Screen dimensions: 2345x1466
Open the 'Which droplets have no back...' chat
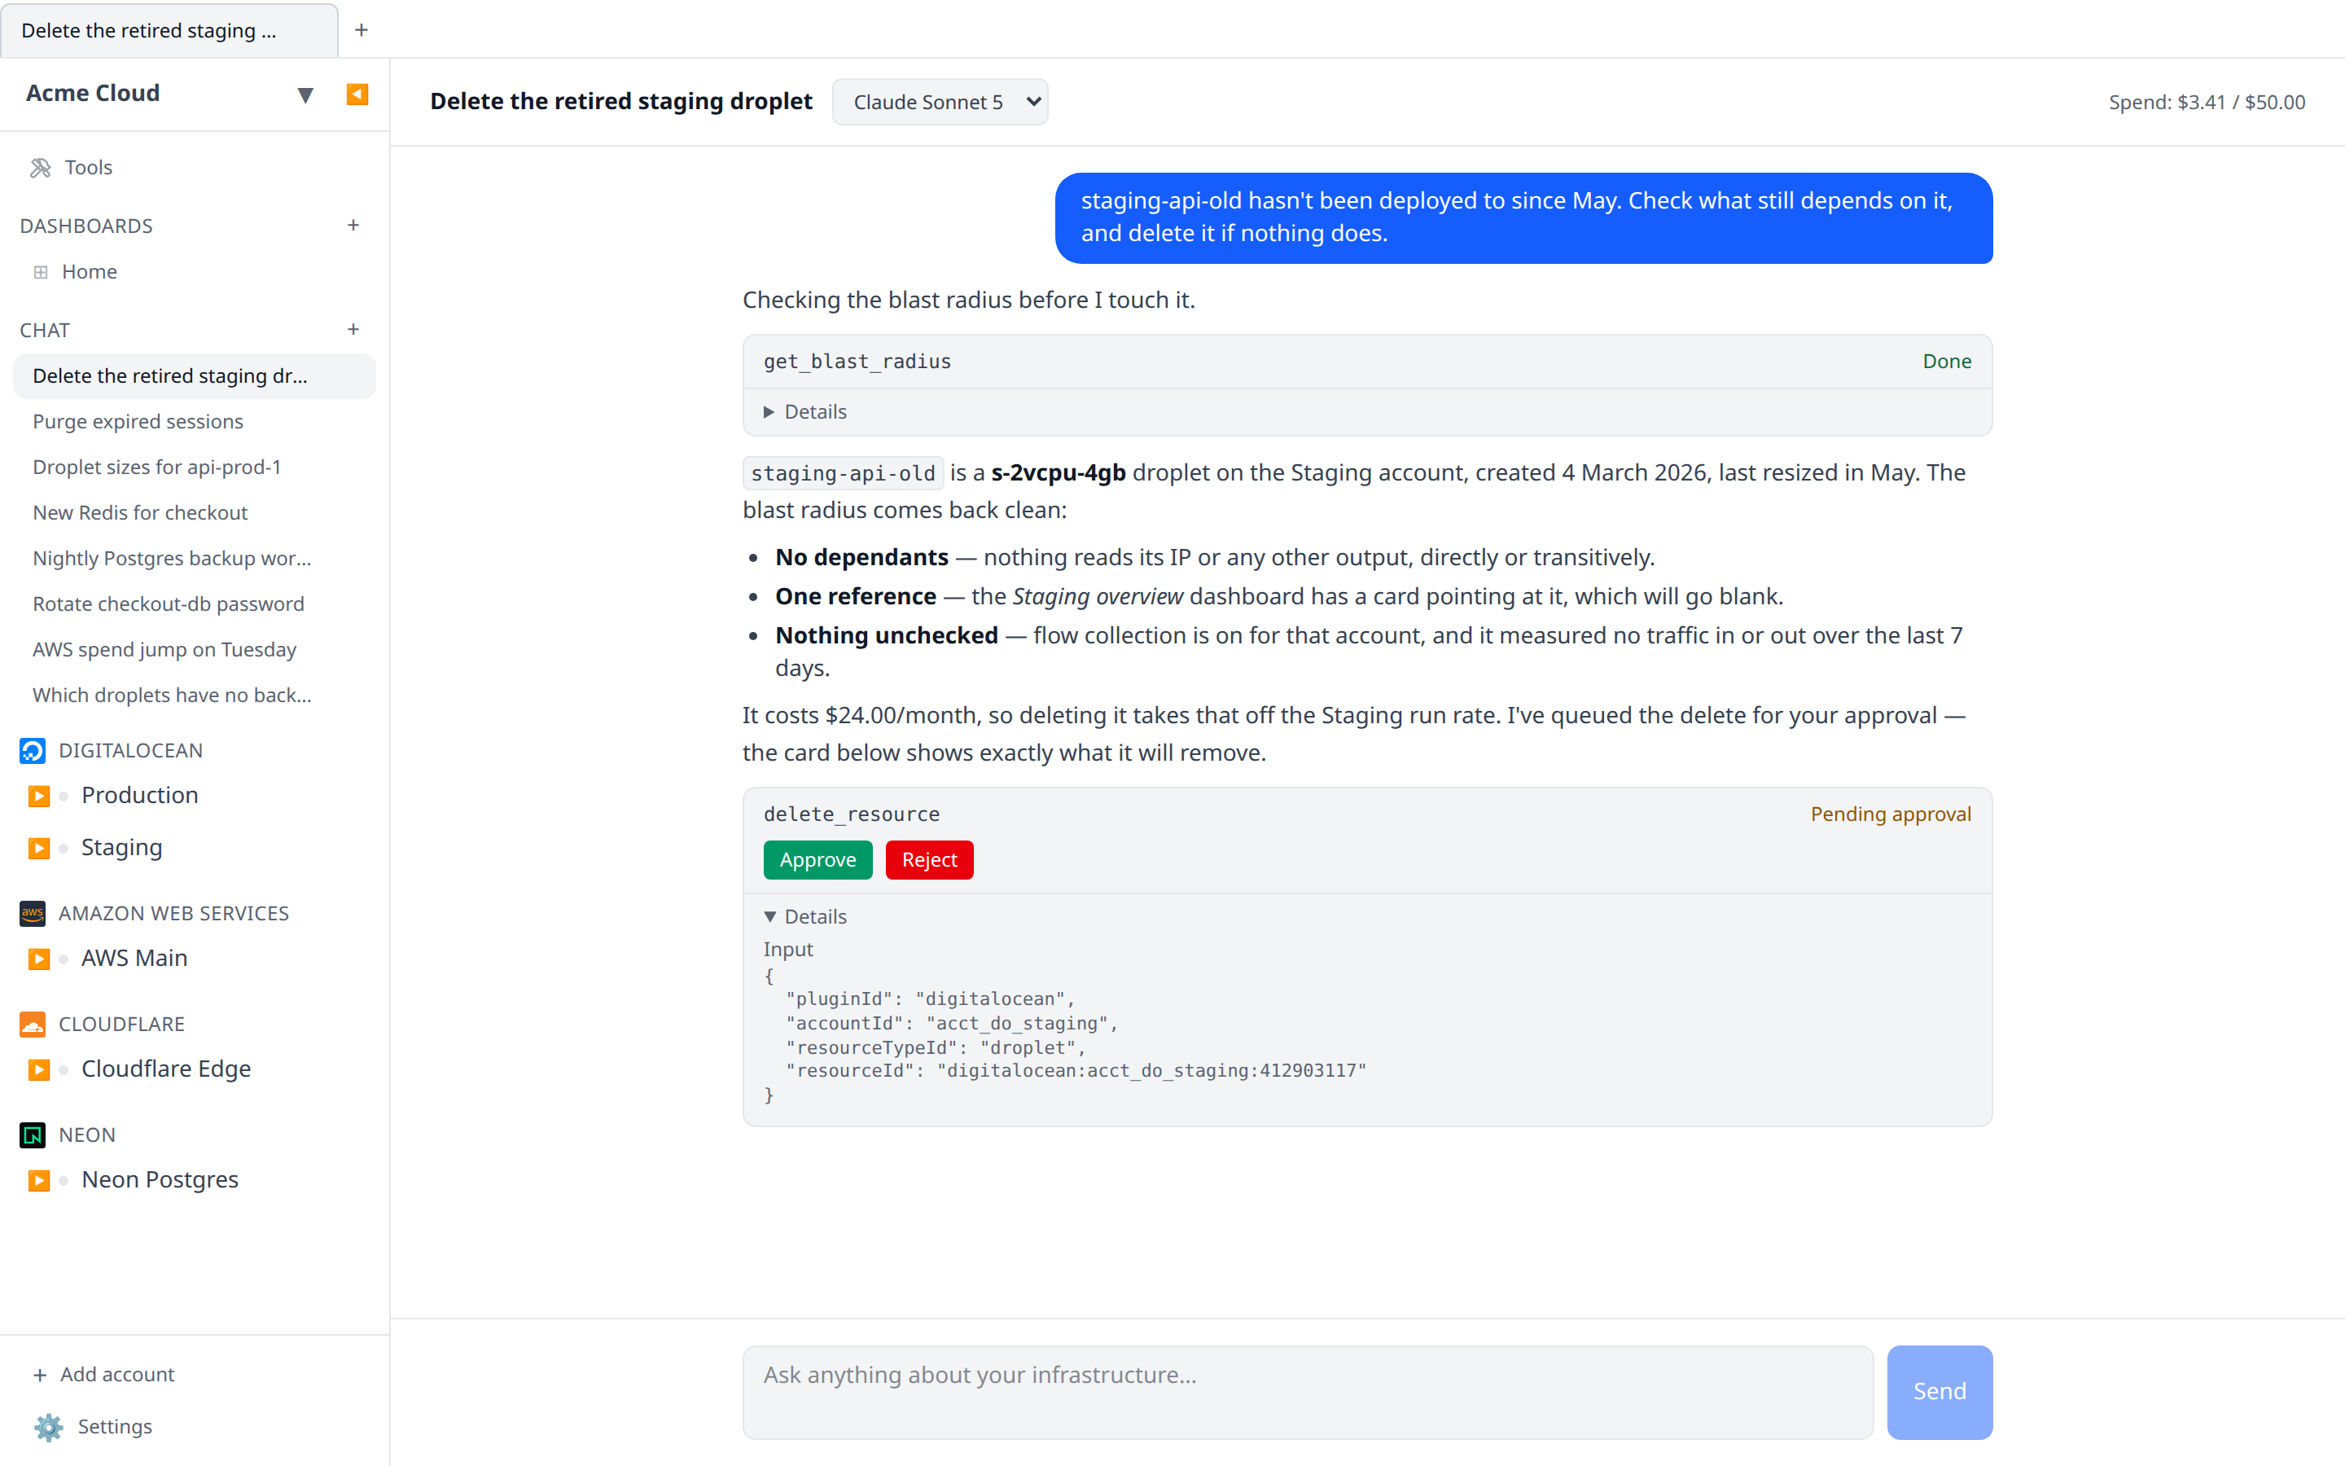[194, 696]
